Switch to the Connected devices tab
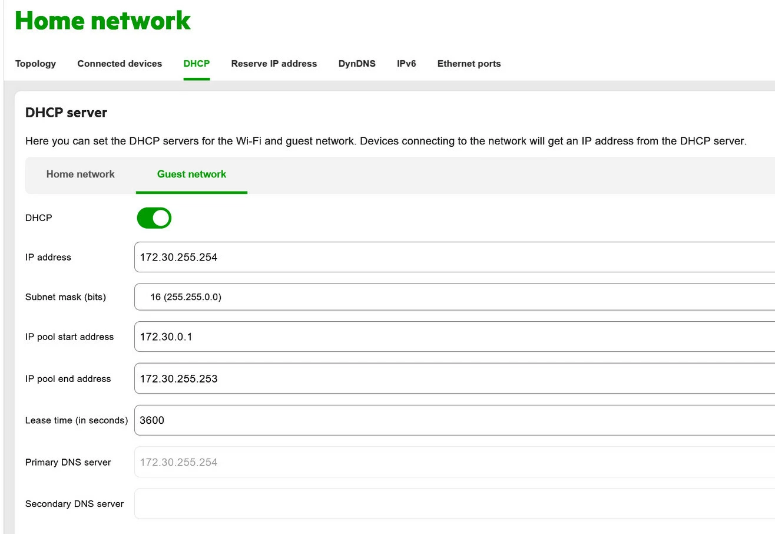 click(120, 64)
